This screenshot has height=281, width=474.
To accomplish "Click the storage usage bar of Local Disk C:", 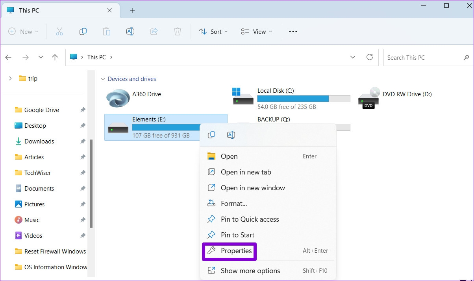I will click(x=303, y=98).
